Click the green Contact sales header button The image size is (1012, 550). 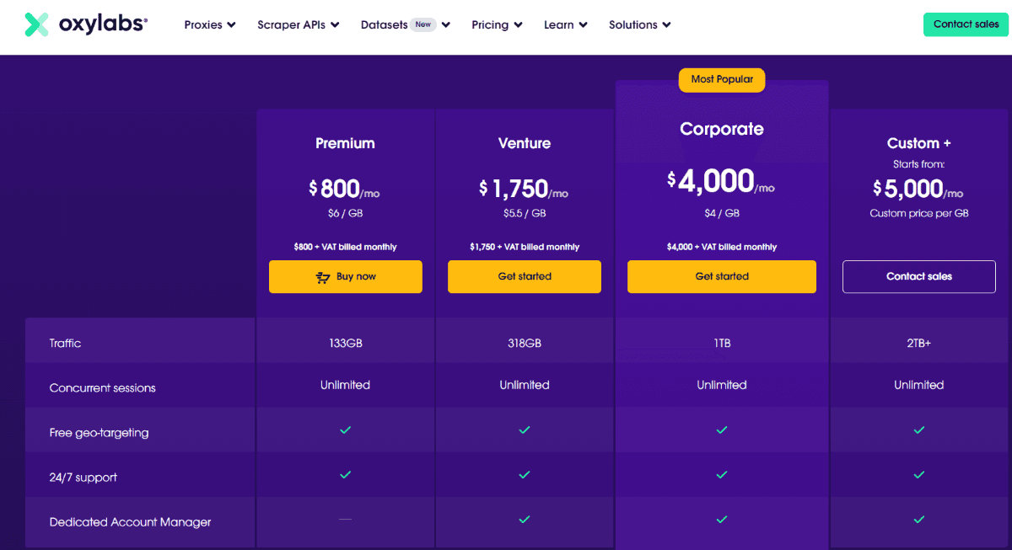(x=966, y=24)
